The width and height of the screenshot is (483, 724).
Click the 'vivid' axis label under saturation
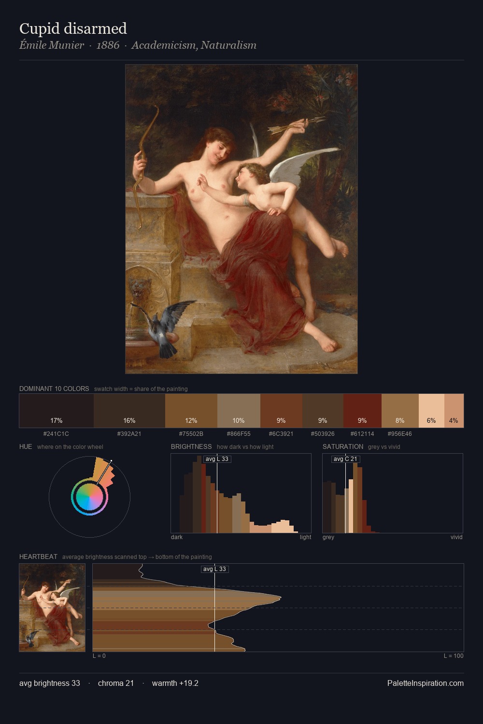point(456,537)
